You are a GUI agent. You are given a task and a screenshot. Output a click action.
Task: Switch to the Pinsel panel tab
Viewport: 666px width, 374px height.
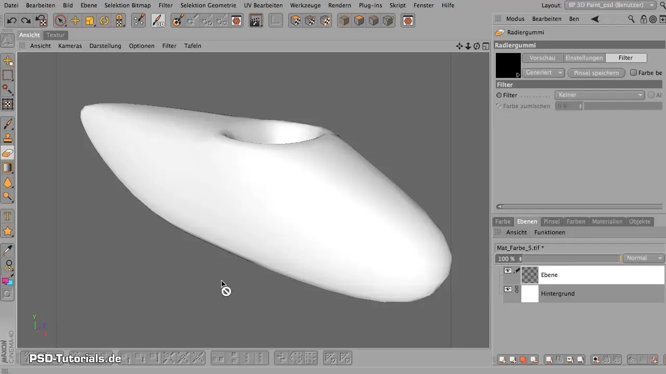click(552, 221)
